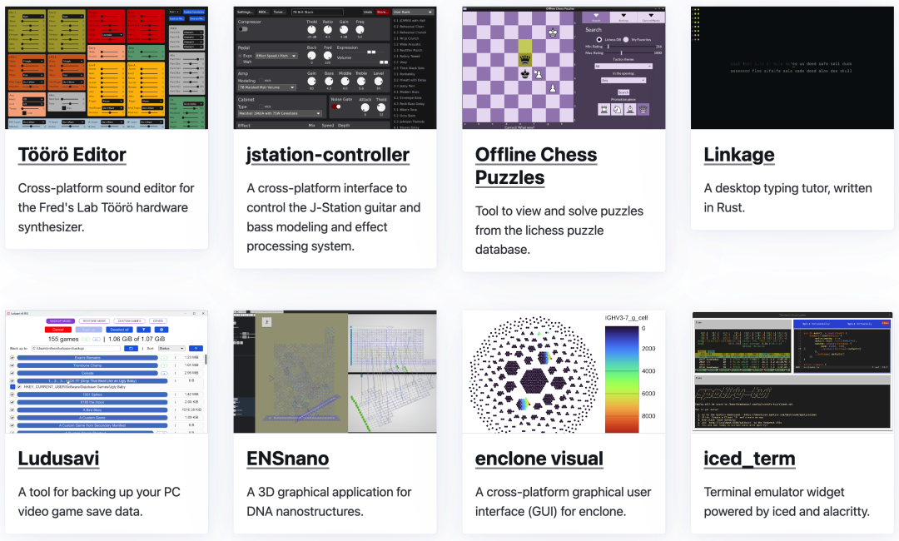Click the Search button in chess puzzles panel
Screen dimensions: 899x541
pos(623,92)
